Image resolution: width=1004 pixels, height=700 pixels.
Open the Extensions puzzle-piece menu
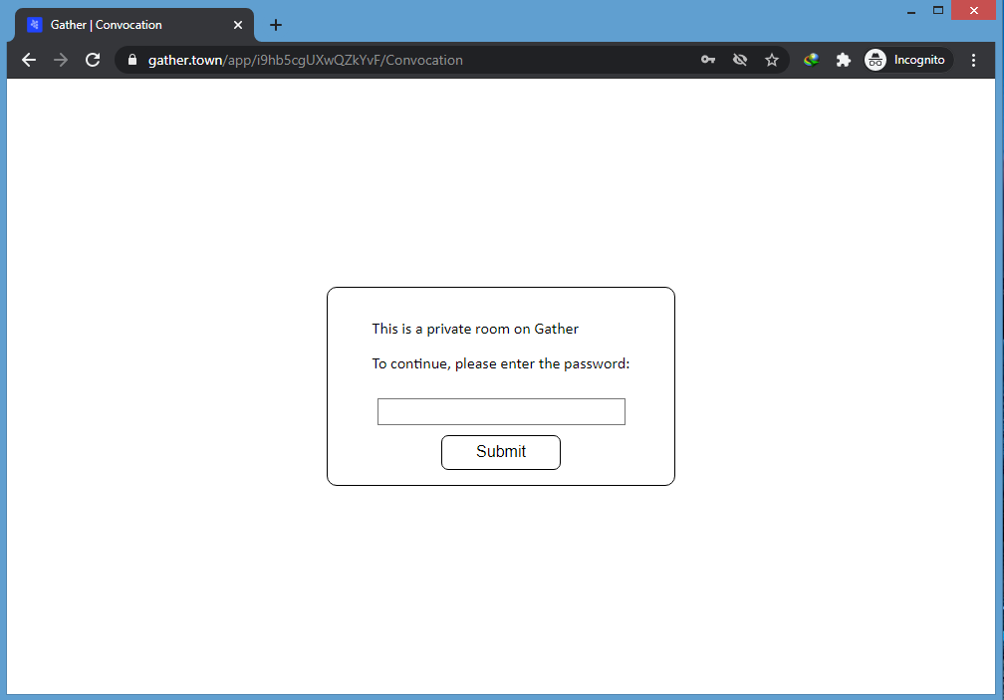tap(844, 60)
